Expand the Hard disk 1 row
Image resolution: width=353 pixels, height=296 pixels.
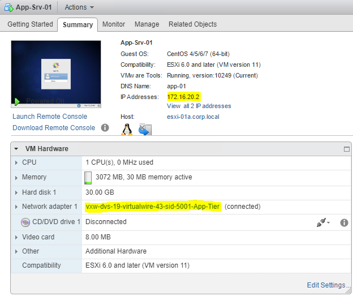click(x=16, y=192)
